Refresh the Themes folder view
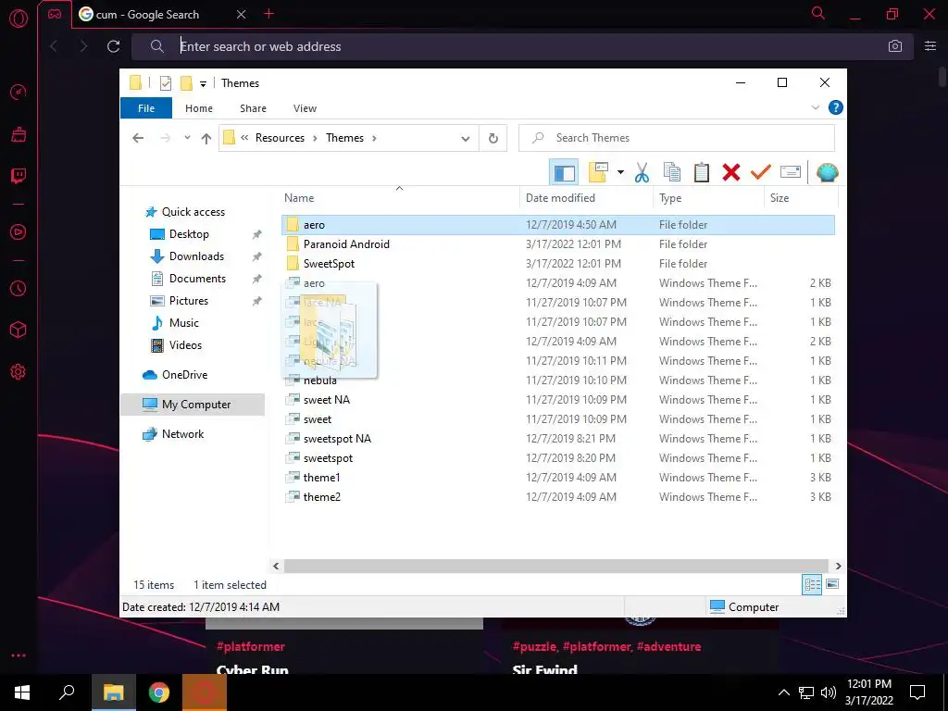 [493, 139]
